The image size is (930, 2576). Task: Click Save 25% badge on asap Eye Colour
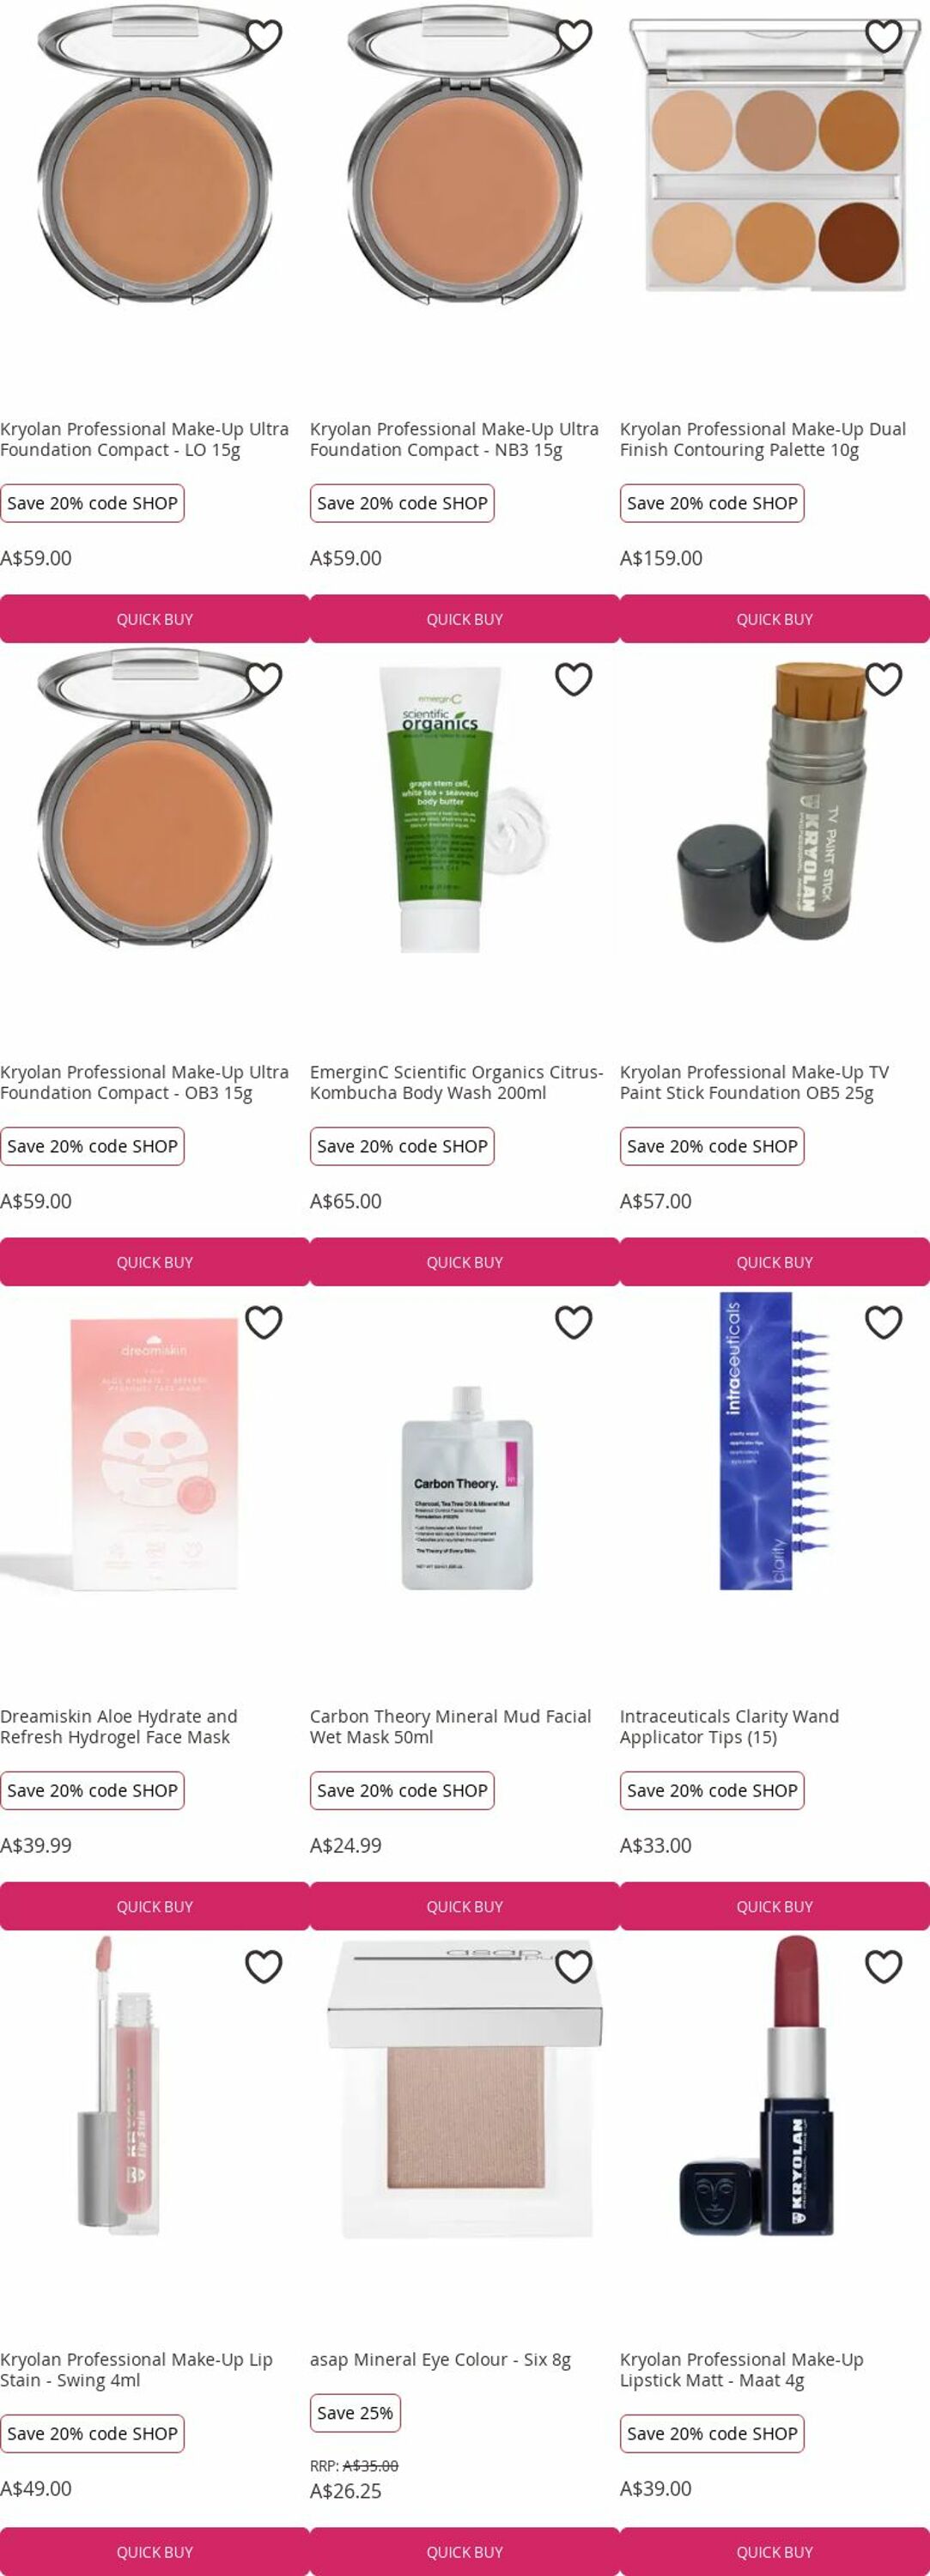pyautogui.click(x=355, y=2413)
